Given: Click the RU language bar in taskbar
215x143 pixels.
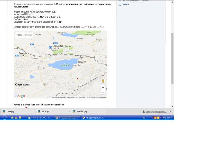Looking at the screenshot, I should [x=144, y=118].
